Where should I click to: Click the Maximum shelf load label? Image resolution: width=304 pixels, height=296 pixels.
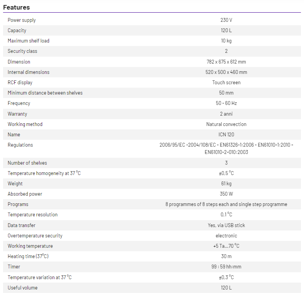28,41
